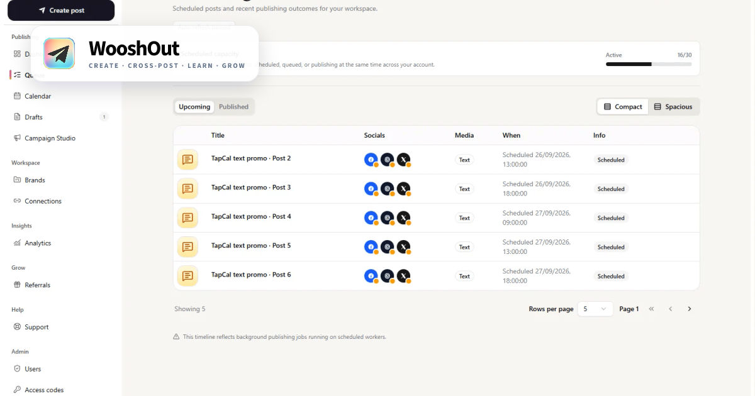755x396 pixels.
Task: Click the Users shield icon
Action: [18, 369]
